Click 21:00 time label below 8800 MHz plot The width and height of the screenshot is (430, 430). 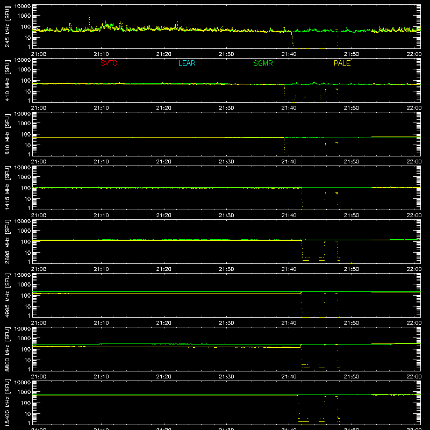click(39, 377)
